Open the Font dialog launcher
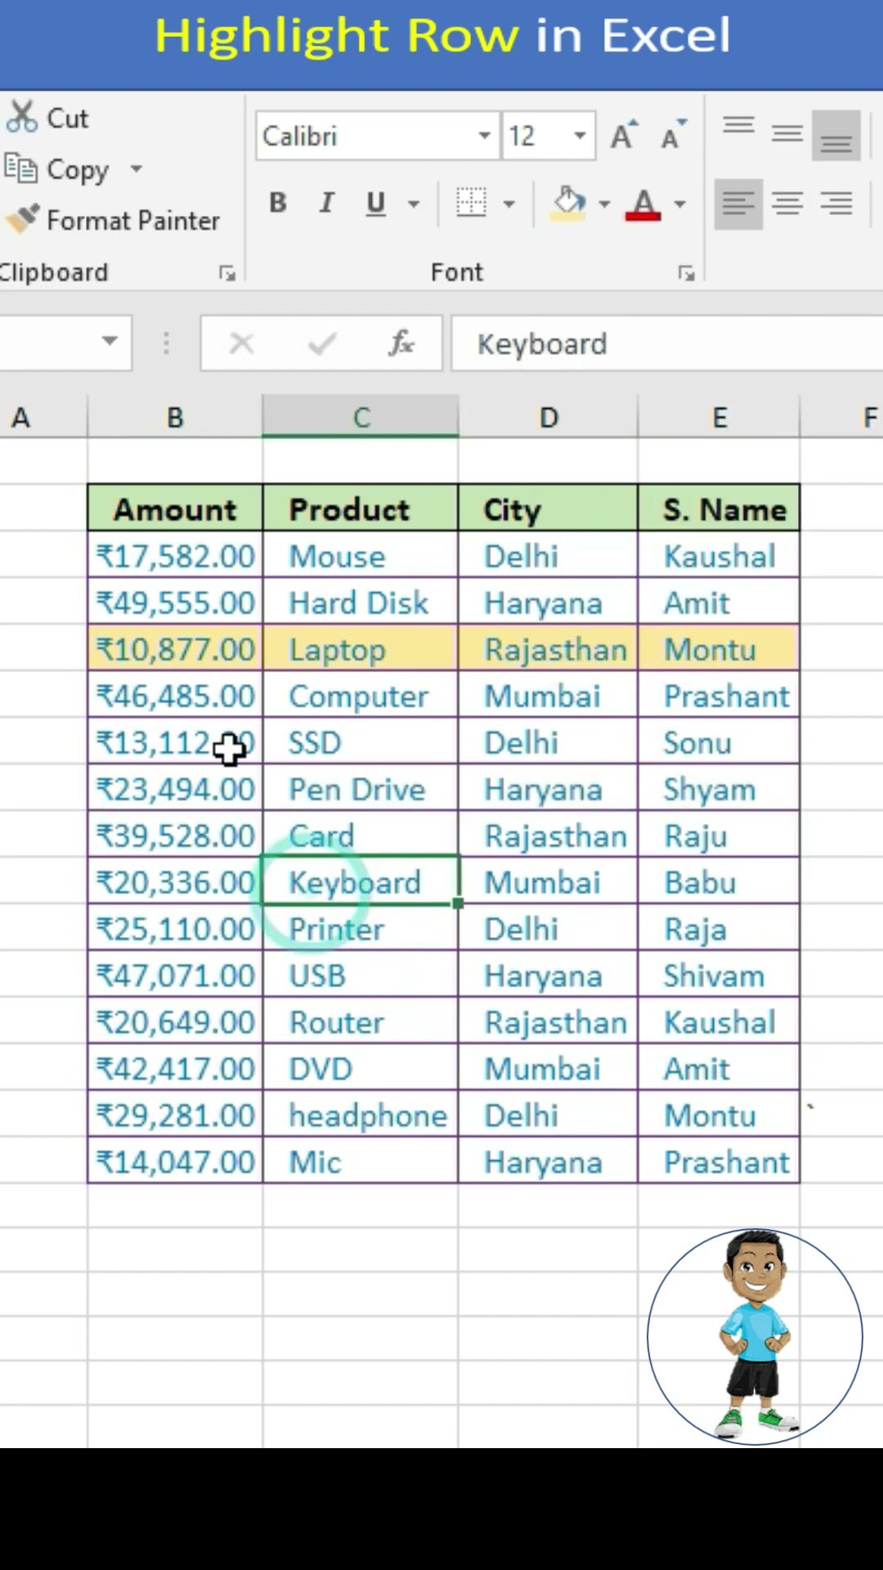 point(686,273)
